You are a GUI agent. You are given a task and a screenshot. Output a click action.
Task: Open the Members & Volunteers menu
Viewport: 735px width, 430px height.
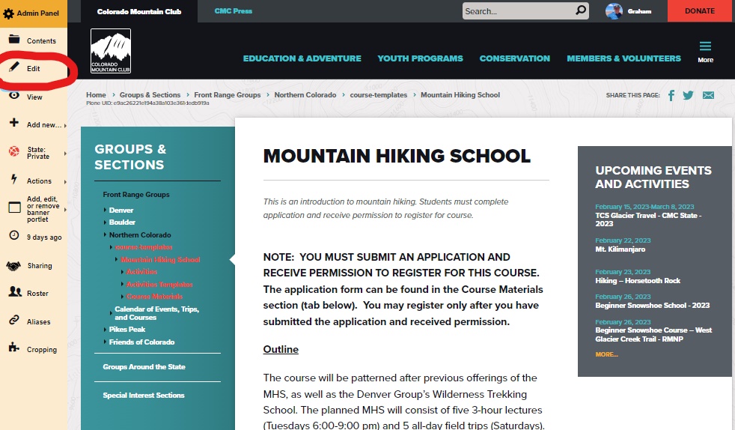(623, 58)
